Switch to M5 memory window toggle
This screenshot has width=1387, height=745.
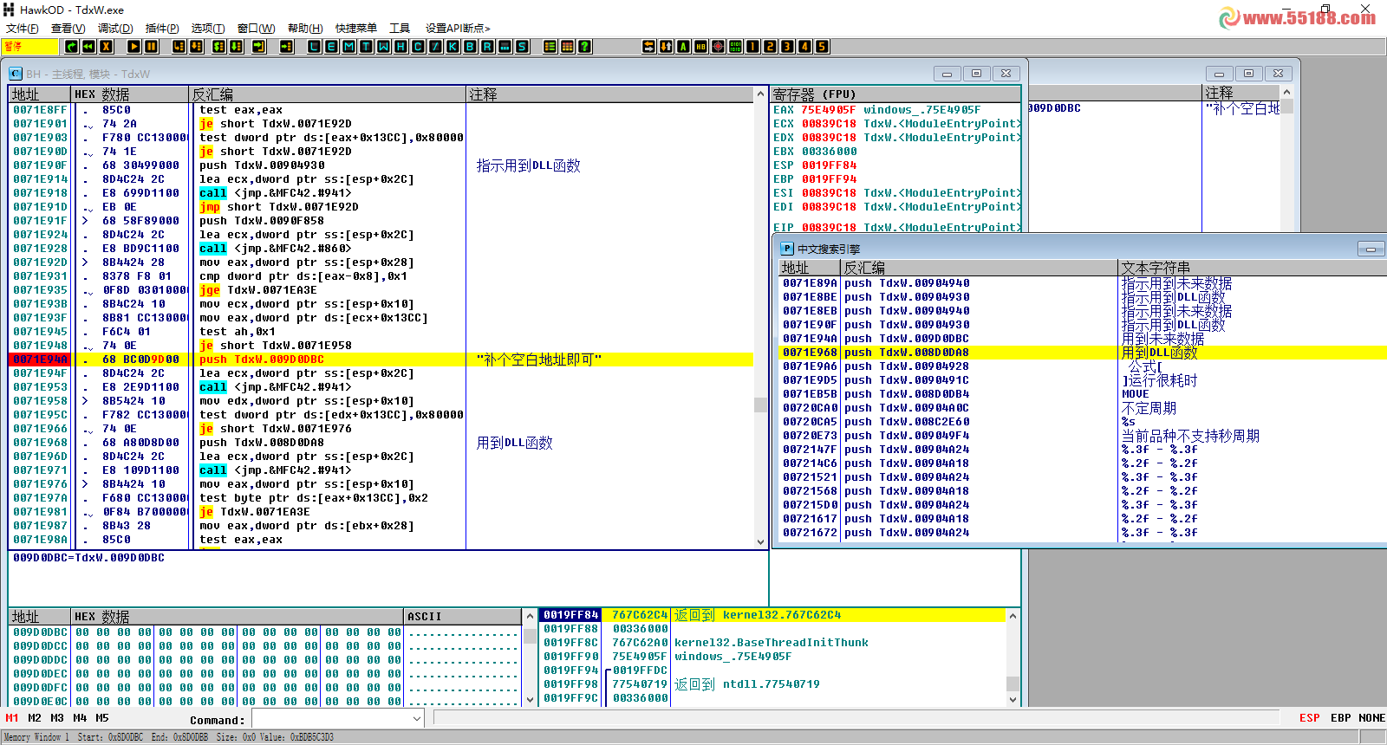click(x=102, y=718)
